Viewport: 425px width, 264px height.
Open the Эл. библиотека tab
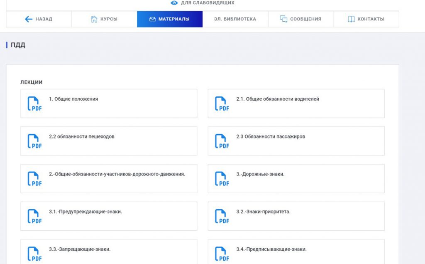(235, 19)
